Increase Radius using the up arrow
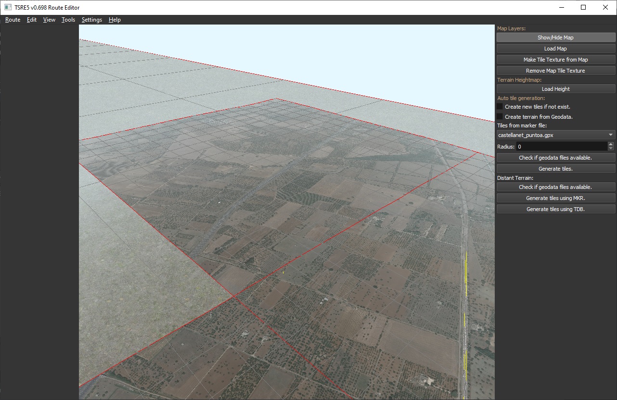The width and height of the screenshot is (617, 400). coord(611,144)
